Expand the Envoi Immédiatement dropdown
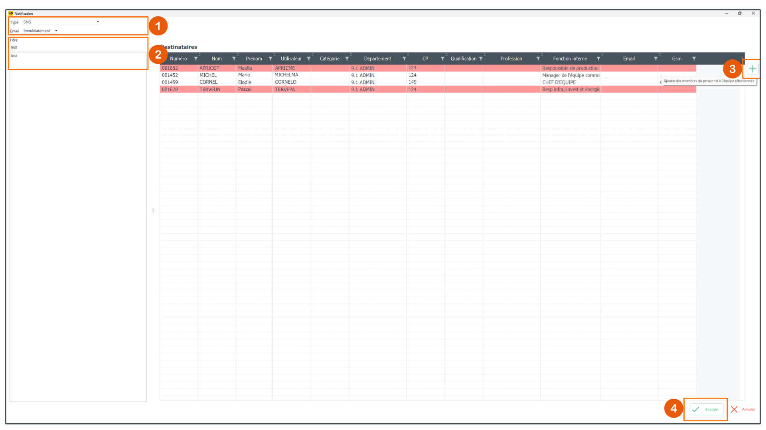The width and height of the screenshot is (766, 430). click(56, 31)
